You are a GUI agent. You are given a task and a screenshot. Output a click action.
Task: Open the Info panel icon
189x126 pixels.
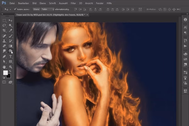click(185, 20)
